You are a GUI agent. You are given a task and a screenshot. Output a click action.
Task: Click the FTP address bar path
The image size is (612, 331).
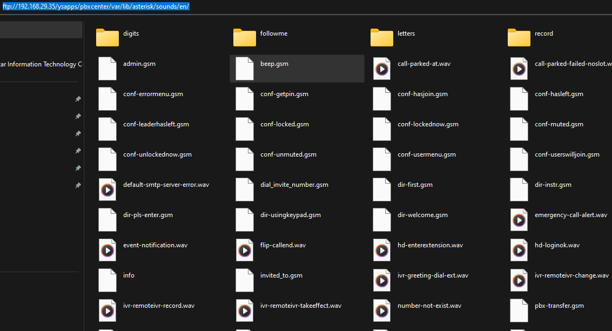tap(96, 6)
